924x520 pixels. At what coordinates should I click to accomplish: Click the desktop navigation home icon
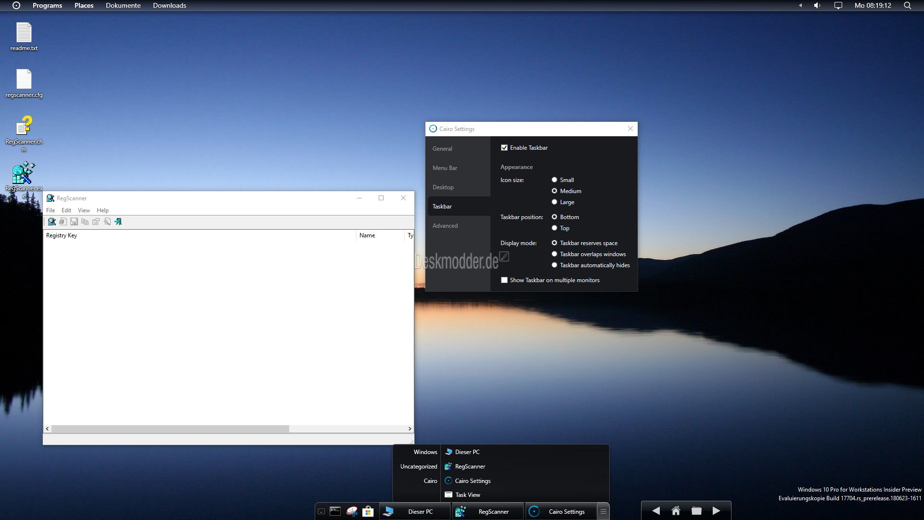(x=676, y=511)
